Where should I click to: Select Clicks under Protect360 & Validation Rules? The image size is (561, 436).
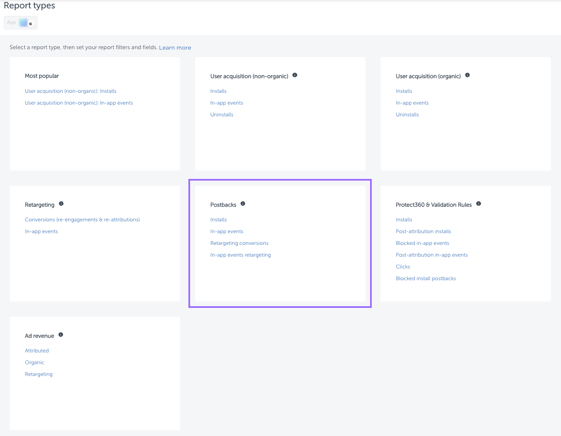pyautogui.click(x=402, y=267)
